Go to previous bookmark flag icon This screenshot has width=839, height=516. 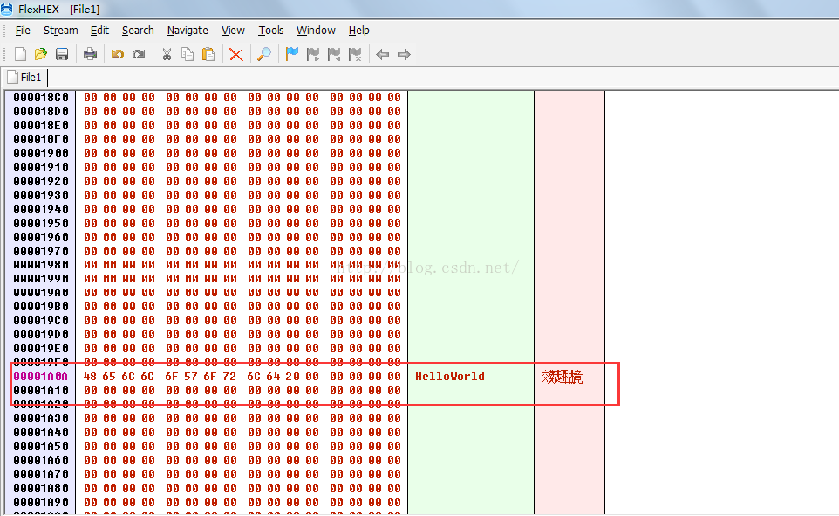(334, 54)
